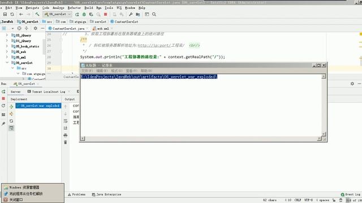Select the Server tab in Run panel
Viewport: 362px width, 203px height.
pyautogui.click(x=15, y=91)
